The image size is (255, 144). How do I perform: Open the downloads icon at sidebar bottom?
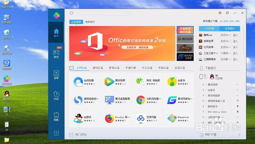[x=56, y=133]
